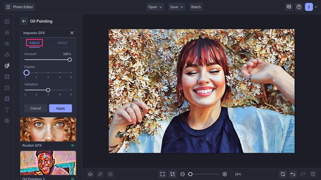Image resolution: width=321 pixels, height=180 pixels.
Task: Click the Photo Editor title label
Action: click(23, 7)
